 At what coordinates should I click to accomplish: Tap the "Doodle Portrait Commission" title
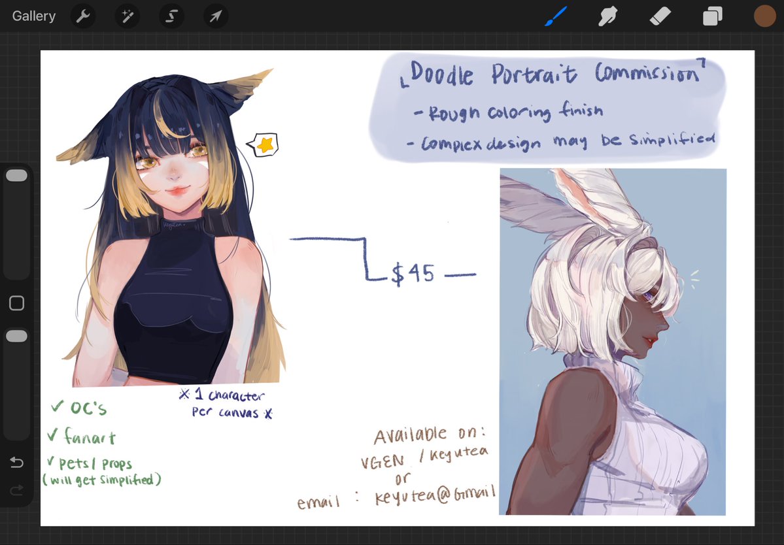pos(553,74)
